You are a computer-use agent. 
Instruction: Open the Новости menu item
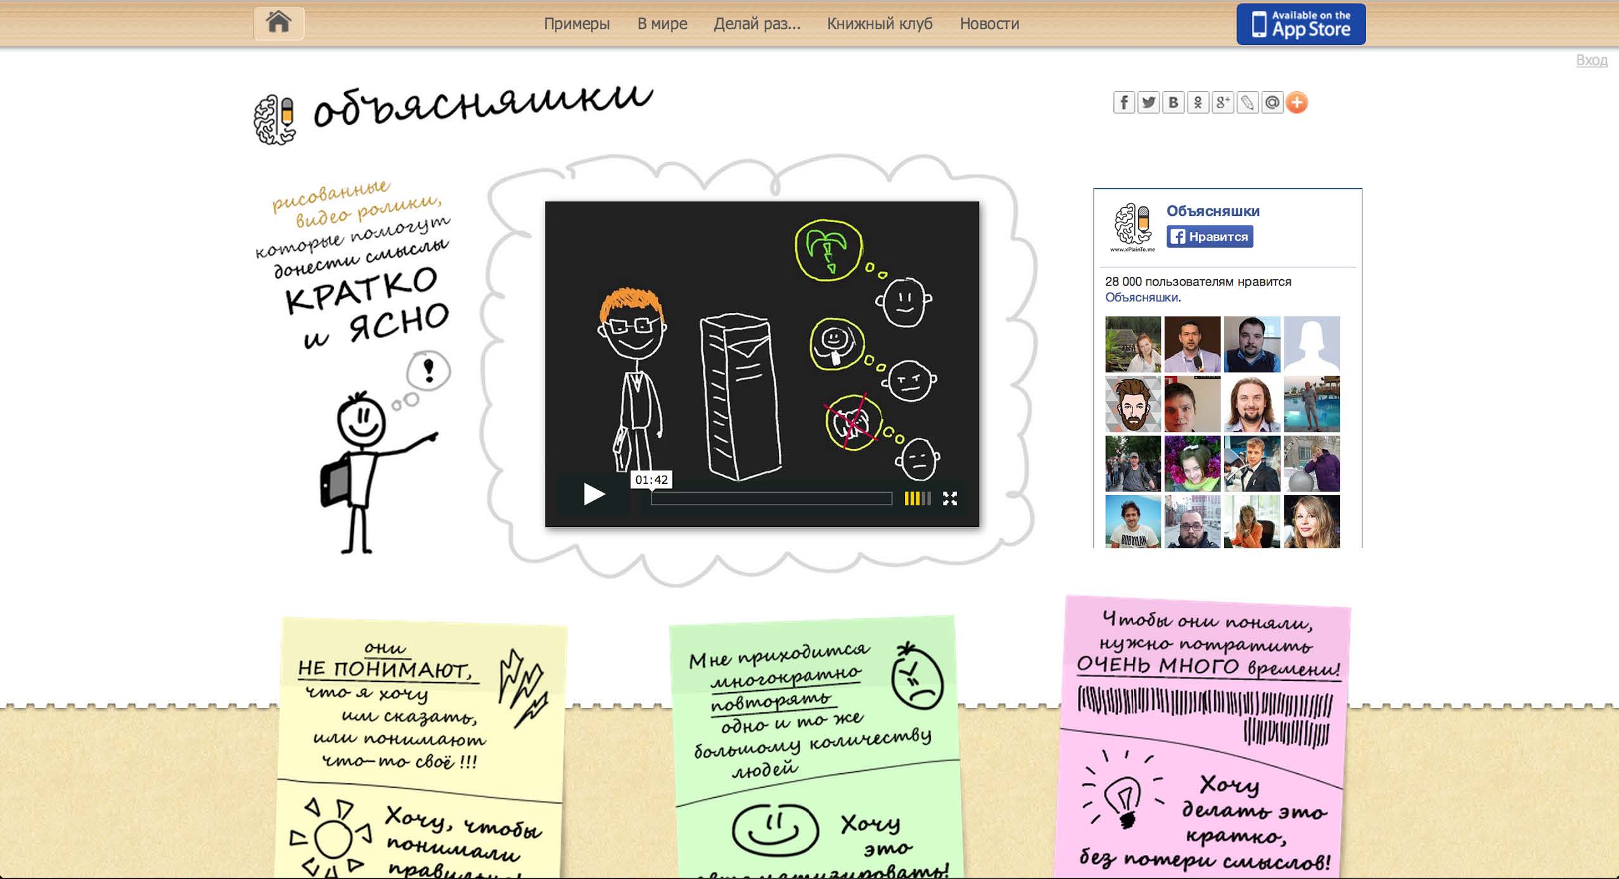(x=989, y=24)
